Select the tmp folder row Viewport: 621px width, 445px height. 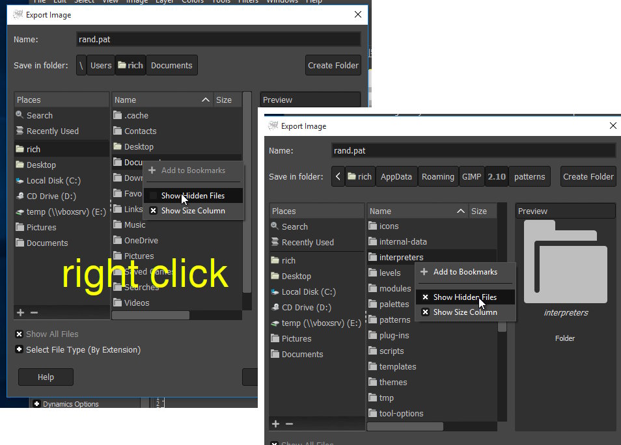(x=432, y=398)
